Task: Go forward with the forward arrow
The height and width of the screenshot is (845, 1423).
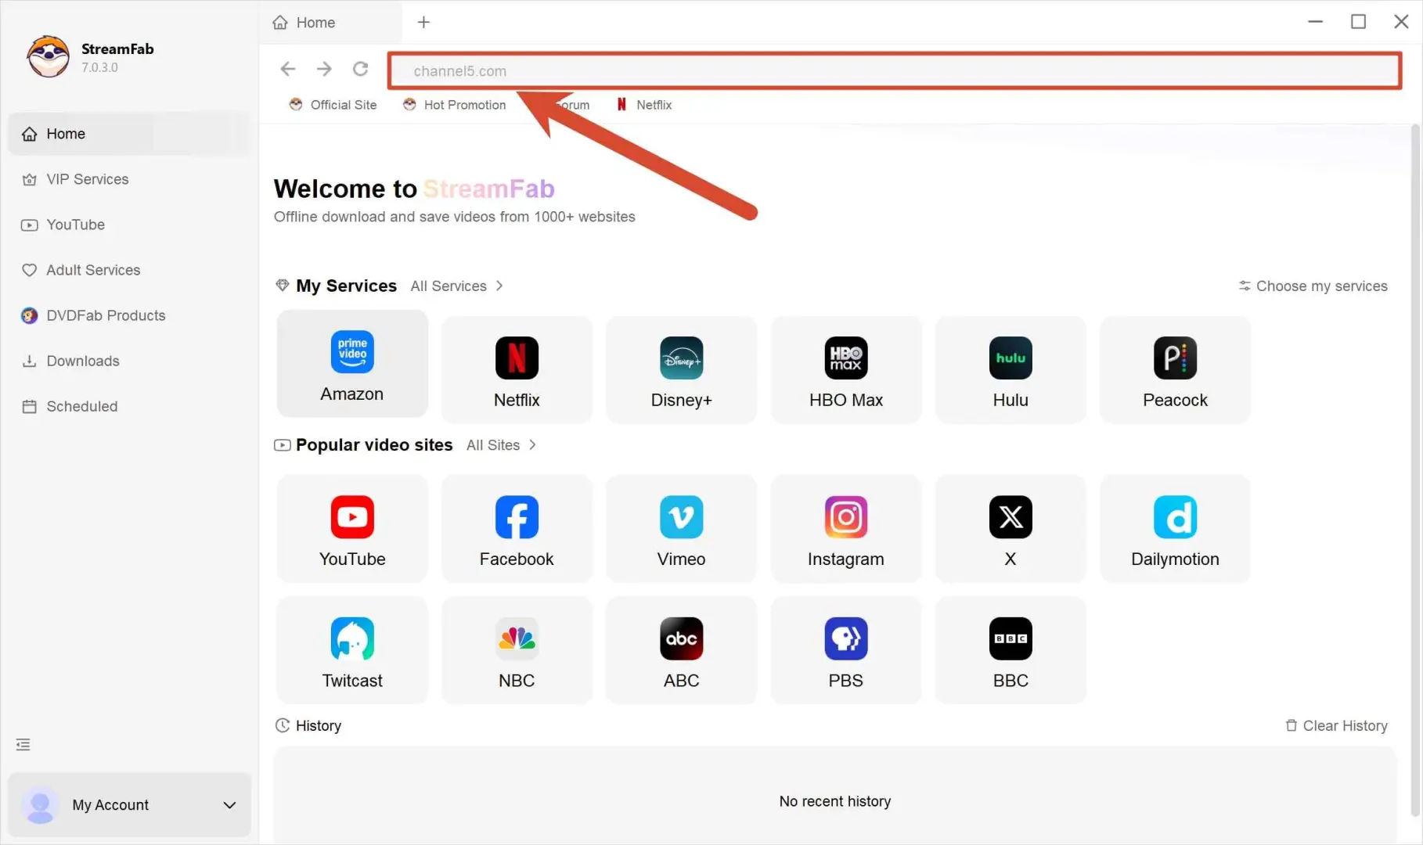Action: tap(324, 70)
